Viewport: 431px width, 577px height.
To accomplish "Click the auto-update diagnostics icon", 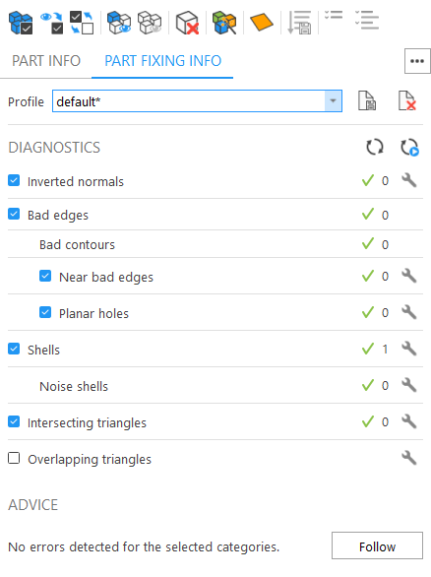I will click(409, 147).
